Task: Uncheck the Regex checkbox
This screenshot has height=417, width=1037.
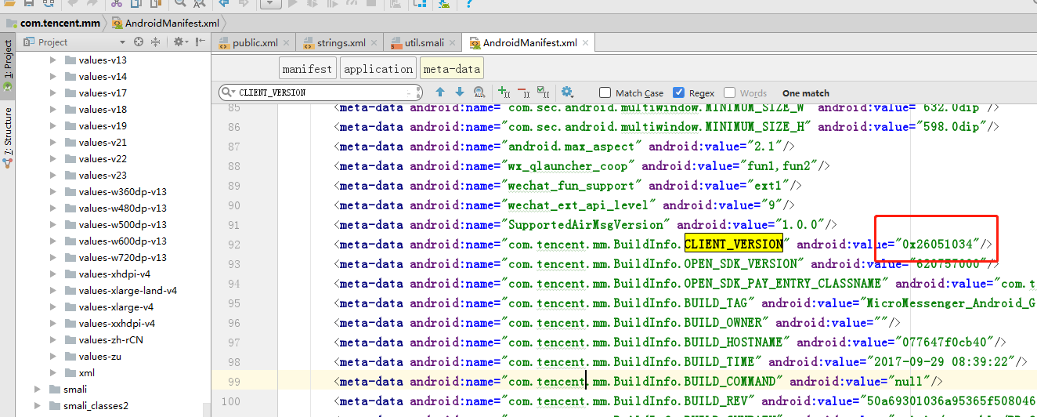Action: pos(678,92)
